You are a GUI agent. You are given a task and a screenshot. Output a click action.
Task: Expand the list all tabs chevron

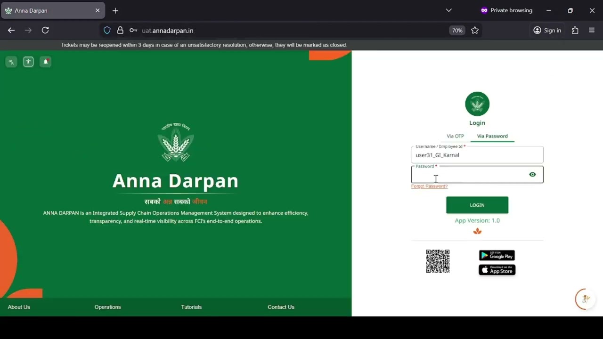[448, 10]
